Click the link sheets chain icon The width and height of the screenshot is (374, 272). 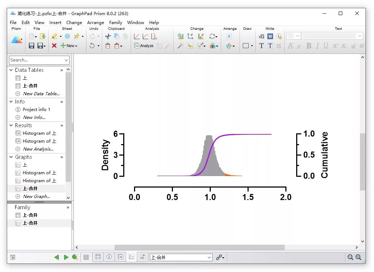(x=219, y=257)
